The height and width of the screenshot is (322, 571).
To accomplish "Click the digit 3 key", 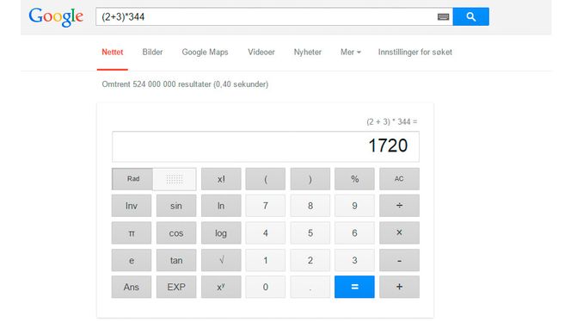I will click(x=354, y=260).
